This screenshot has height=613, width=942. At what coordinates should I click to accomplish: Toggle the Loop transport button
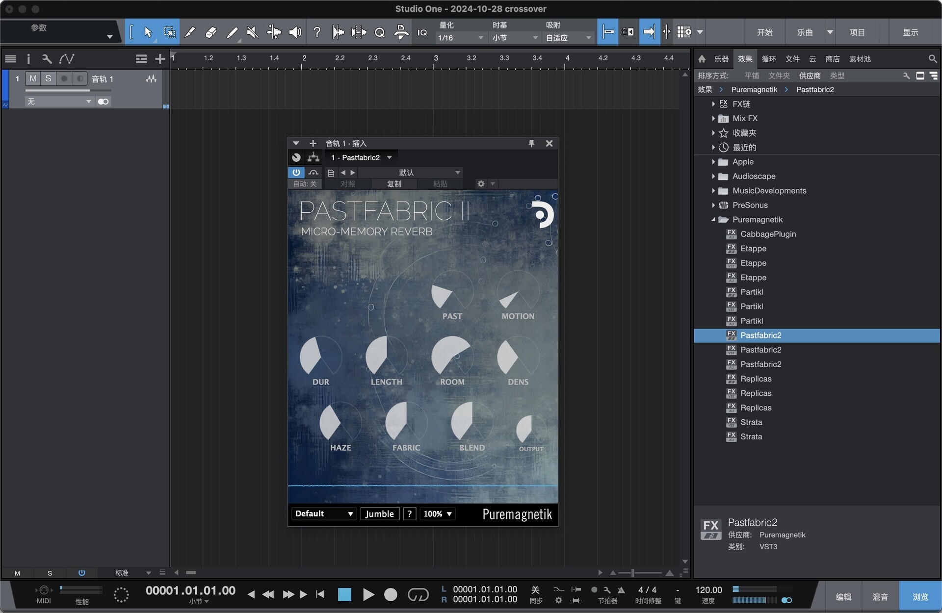418,594
